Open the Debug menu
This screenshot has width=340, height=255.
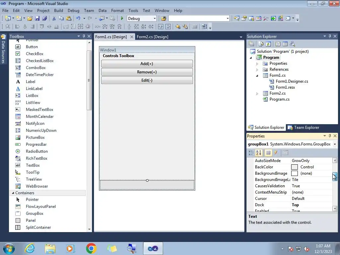(x=73, y=10)
